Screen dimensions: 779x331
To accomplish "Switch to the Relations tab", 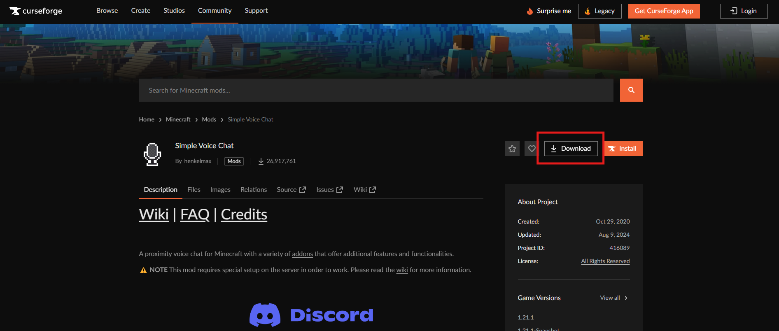I will (x=254, y=189).
